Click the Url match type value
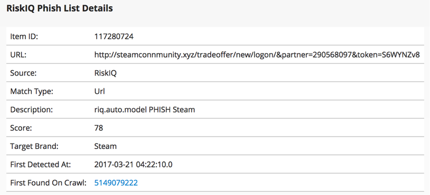The image size is (430, 195). [99, 92]
